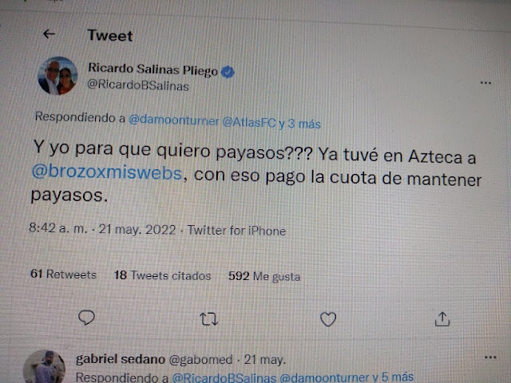Image resolution: width=511 pixels, height=383 pixels.
Task: Open the @AtlasFC mention link
Action: (249, 122)
